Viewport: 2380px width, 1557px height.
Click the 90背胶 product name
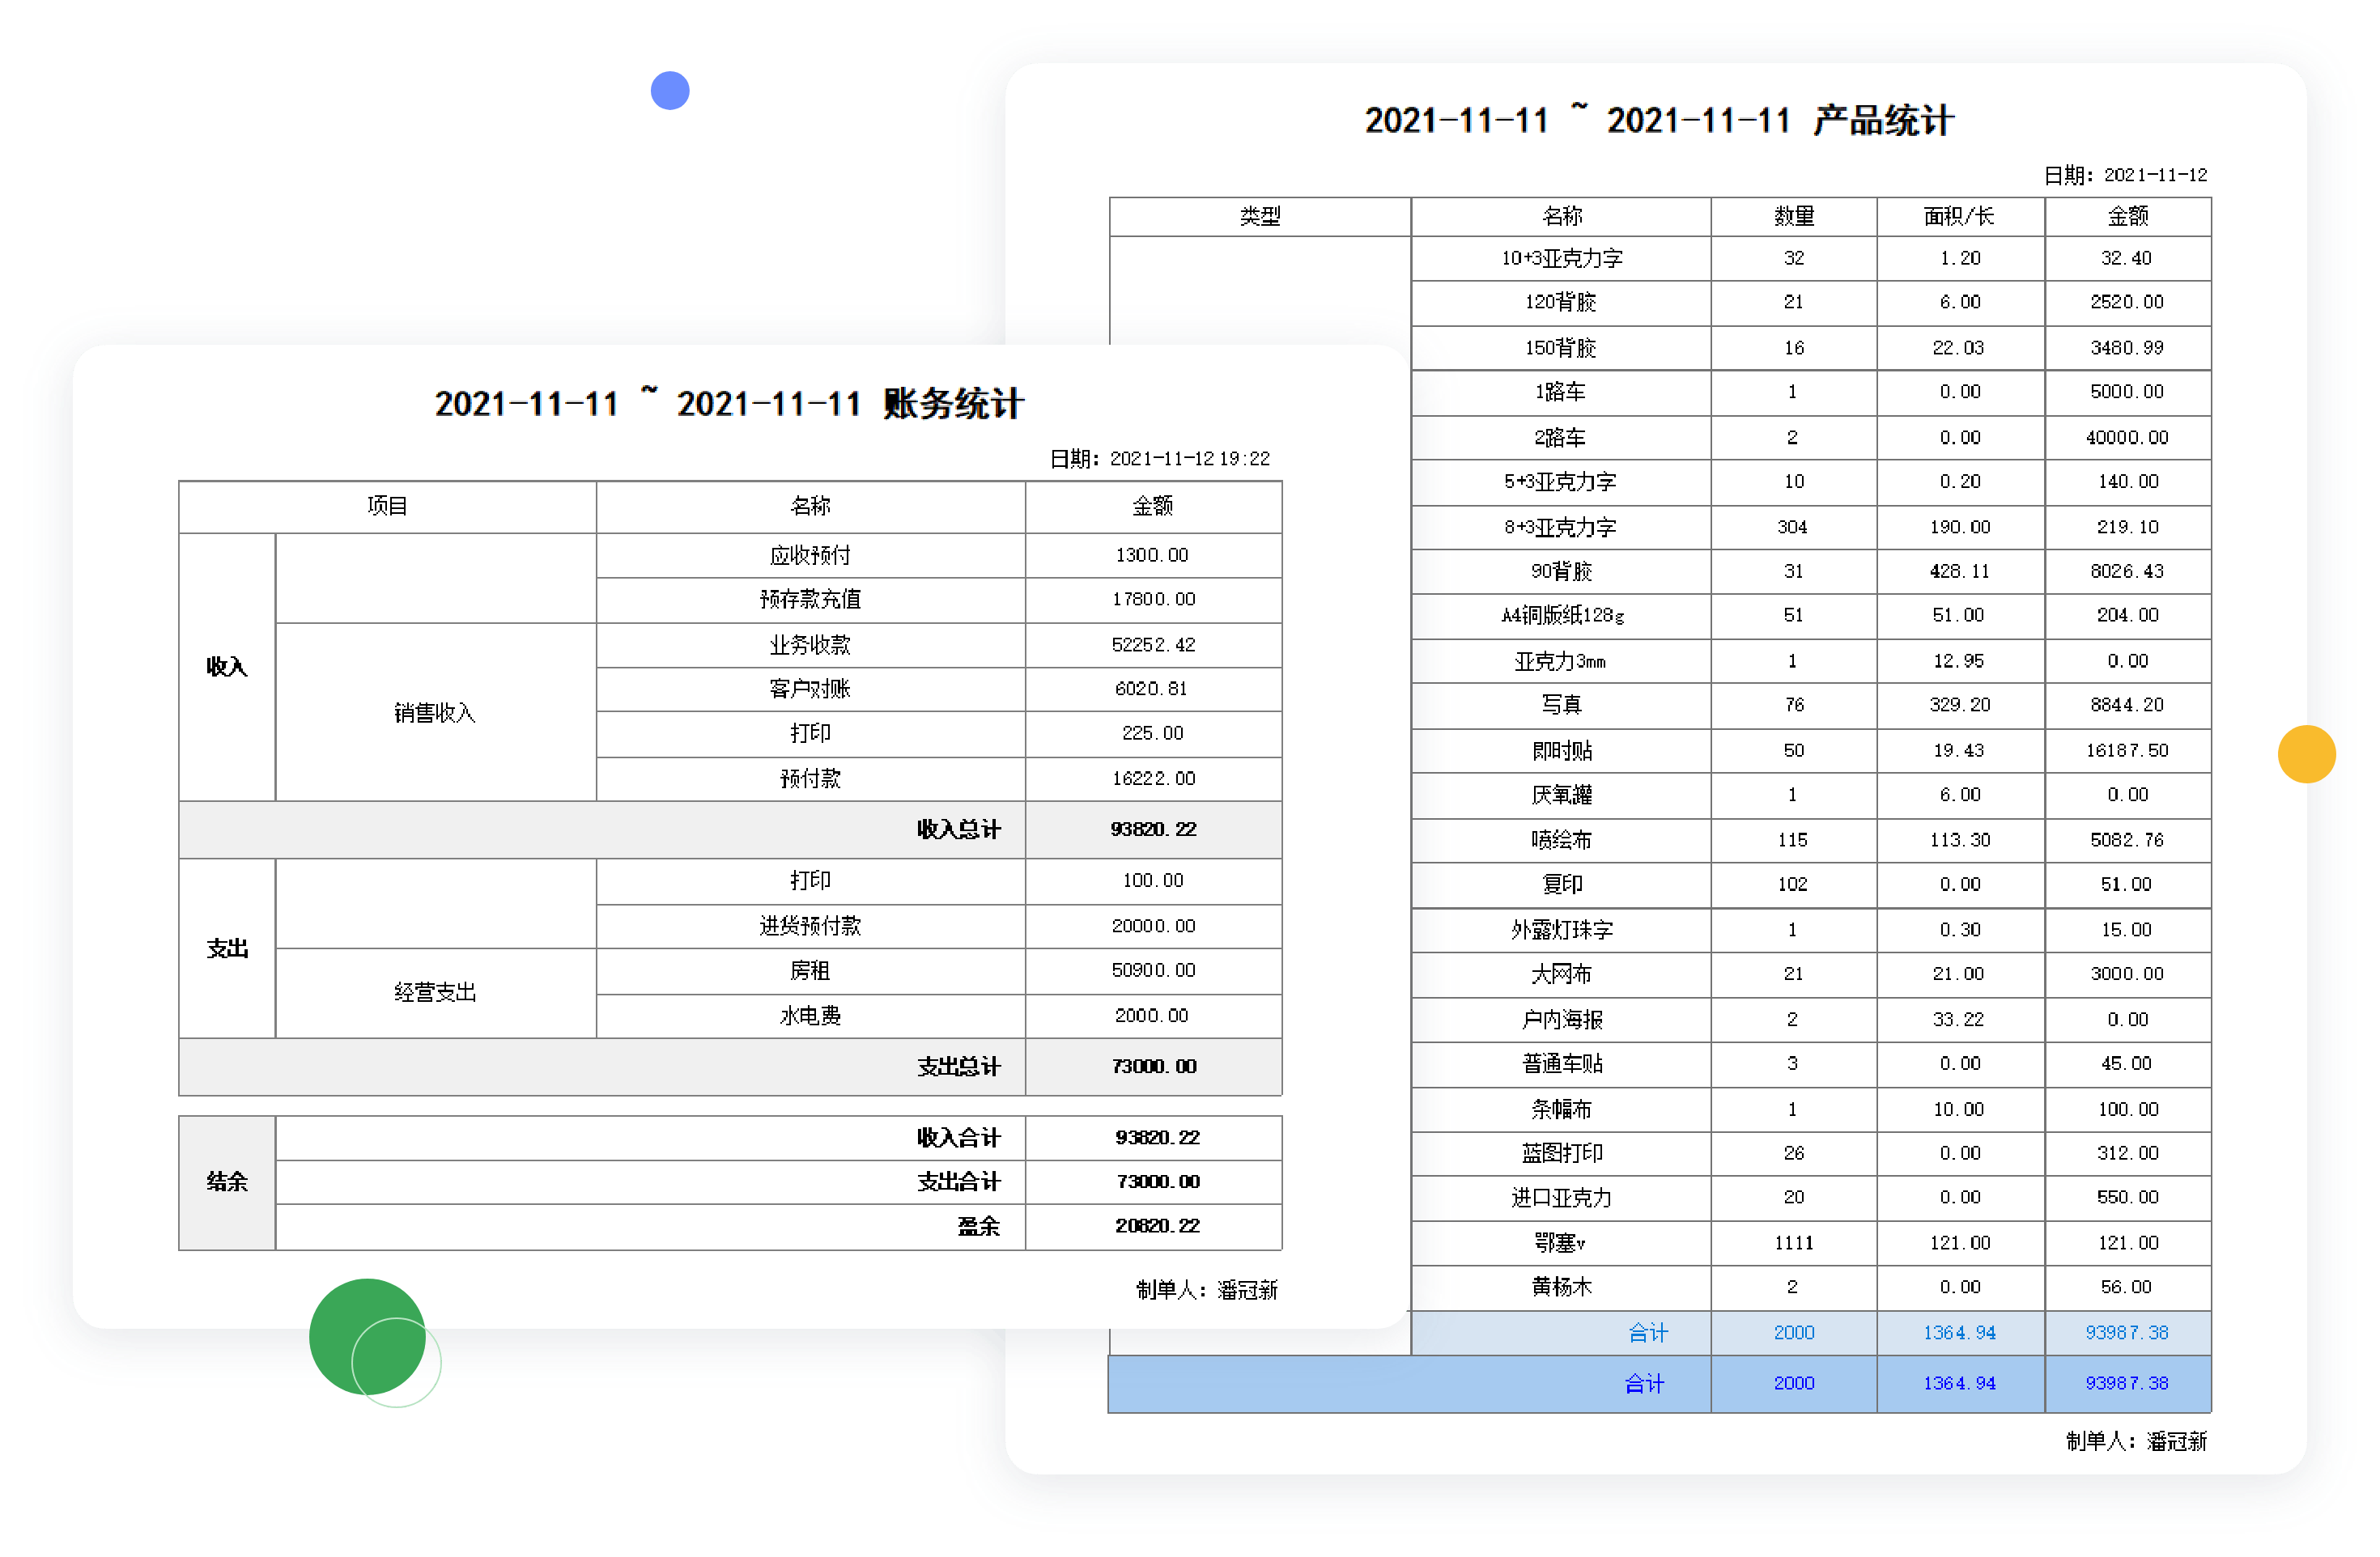1561,571
